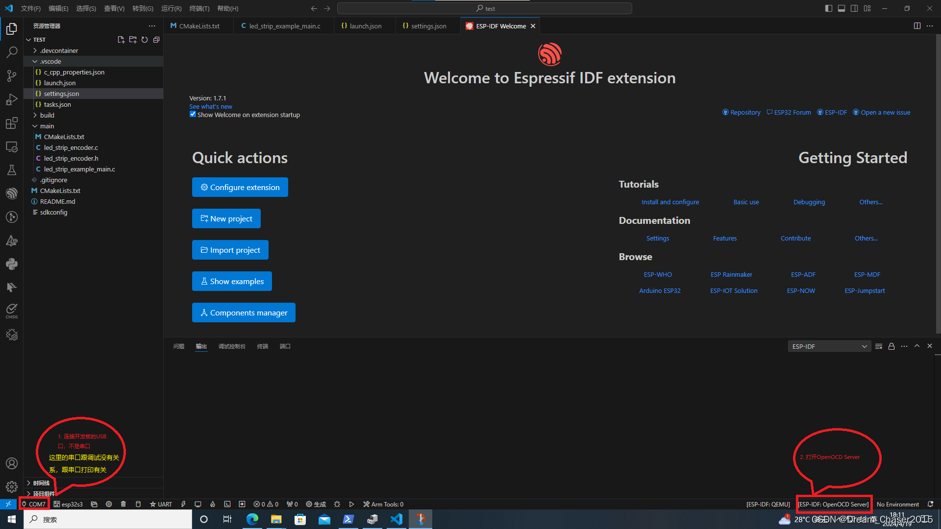Open explorer more actions ellipsis
This screenshot has height=529, width=941.
pyautogui.click(x=152, y=26)
